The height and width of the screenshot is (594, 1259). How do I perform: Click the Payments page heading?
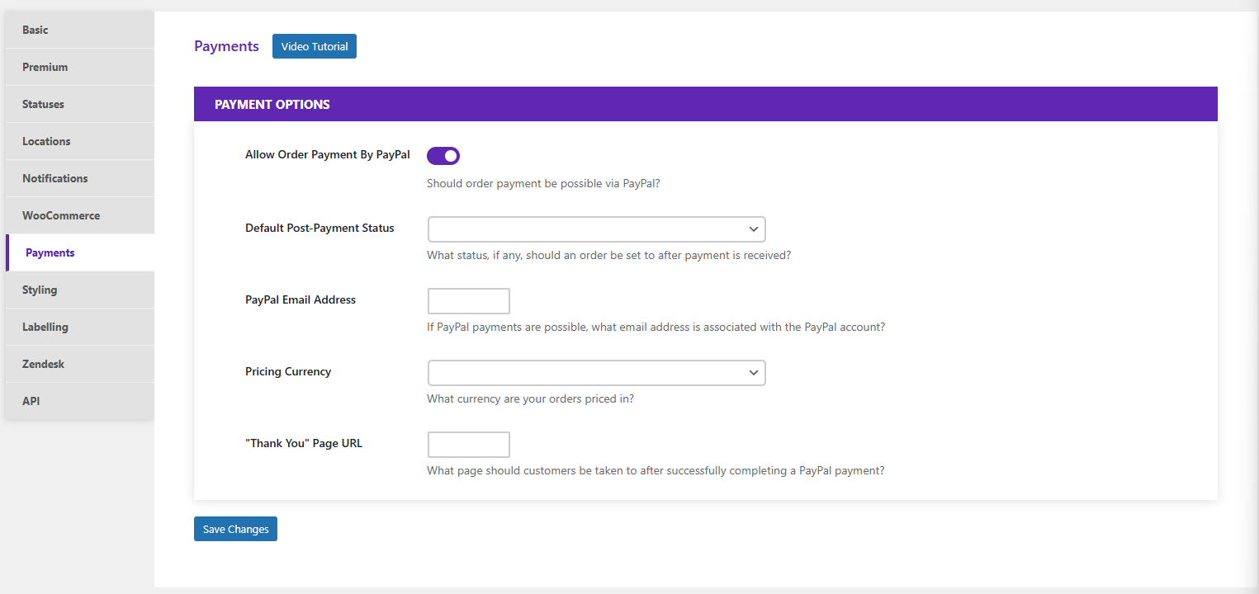pyautogui.click(x=226, y=45)
